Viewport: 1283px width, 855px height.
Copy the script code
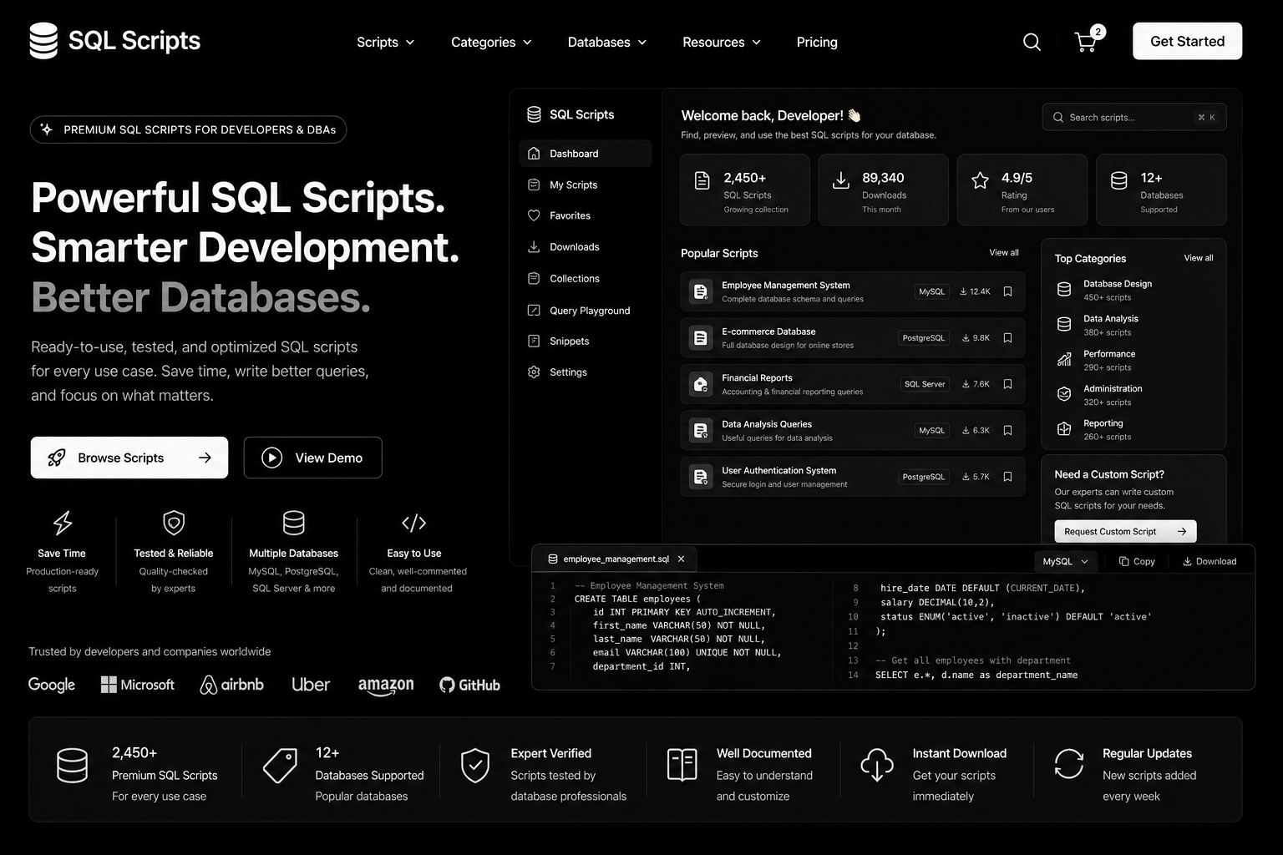tap(1137, 562)
